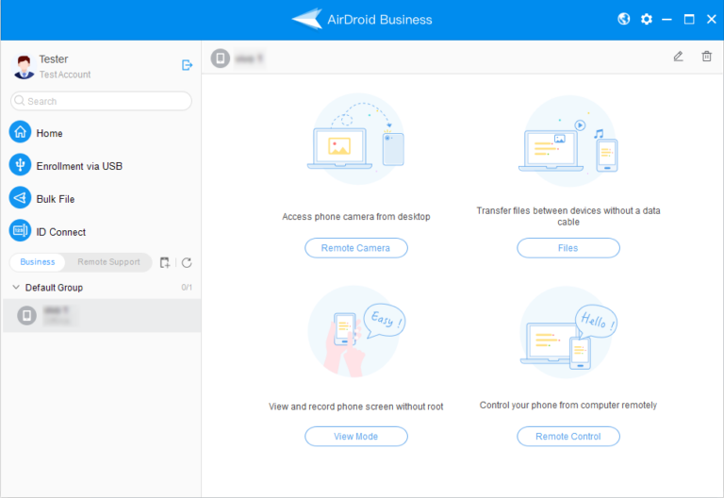724x498 pixels.
Task: Click the 0/1 device count
Action: tap(187, 288)
